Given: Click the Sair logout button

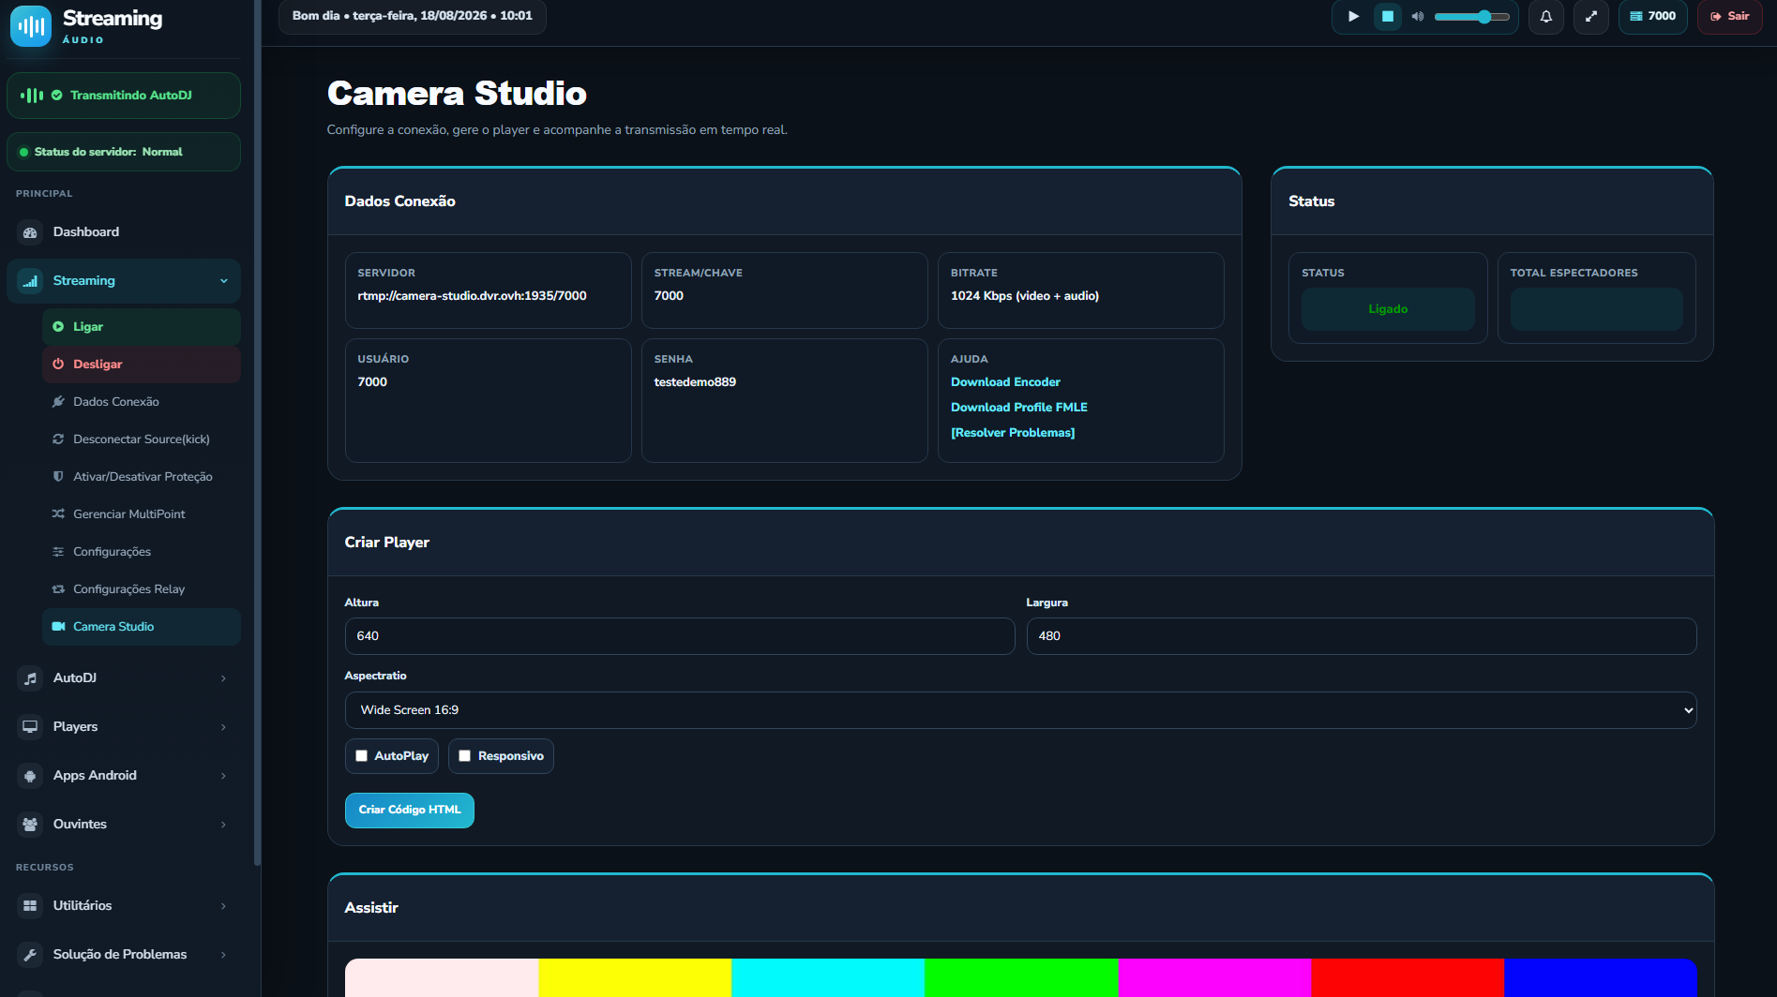Looking at the screenshot, I should [1730, 16].
